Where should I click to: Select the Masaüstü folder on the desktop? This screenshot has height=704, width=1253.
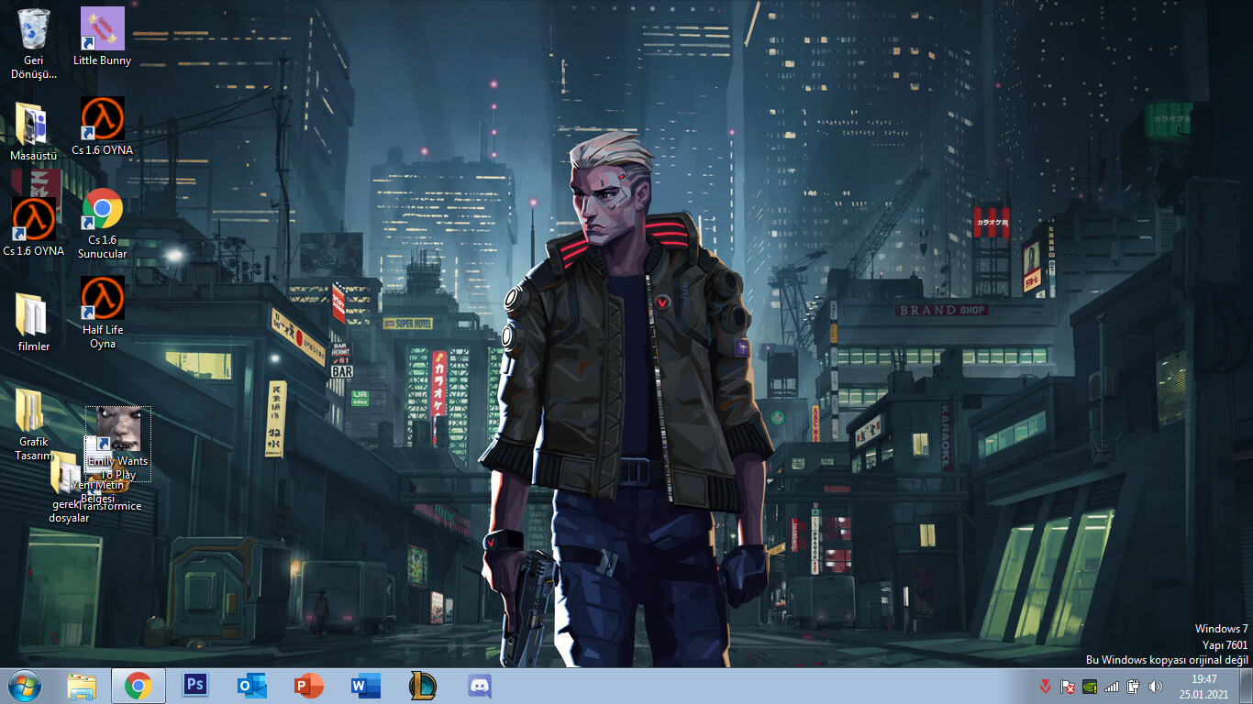(x=34, y=132)
